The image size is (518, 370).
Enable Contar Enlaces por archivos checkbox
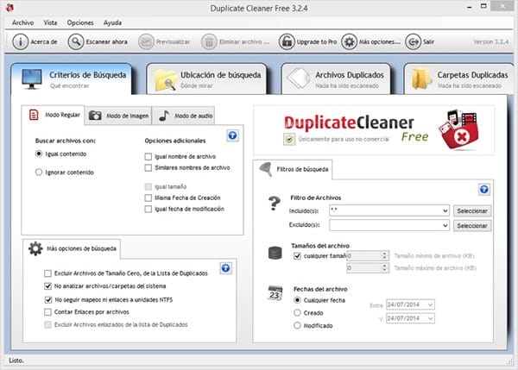47,312
